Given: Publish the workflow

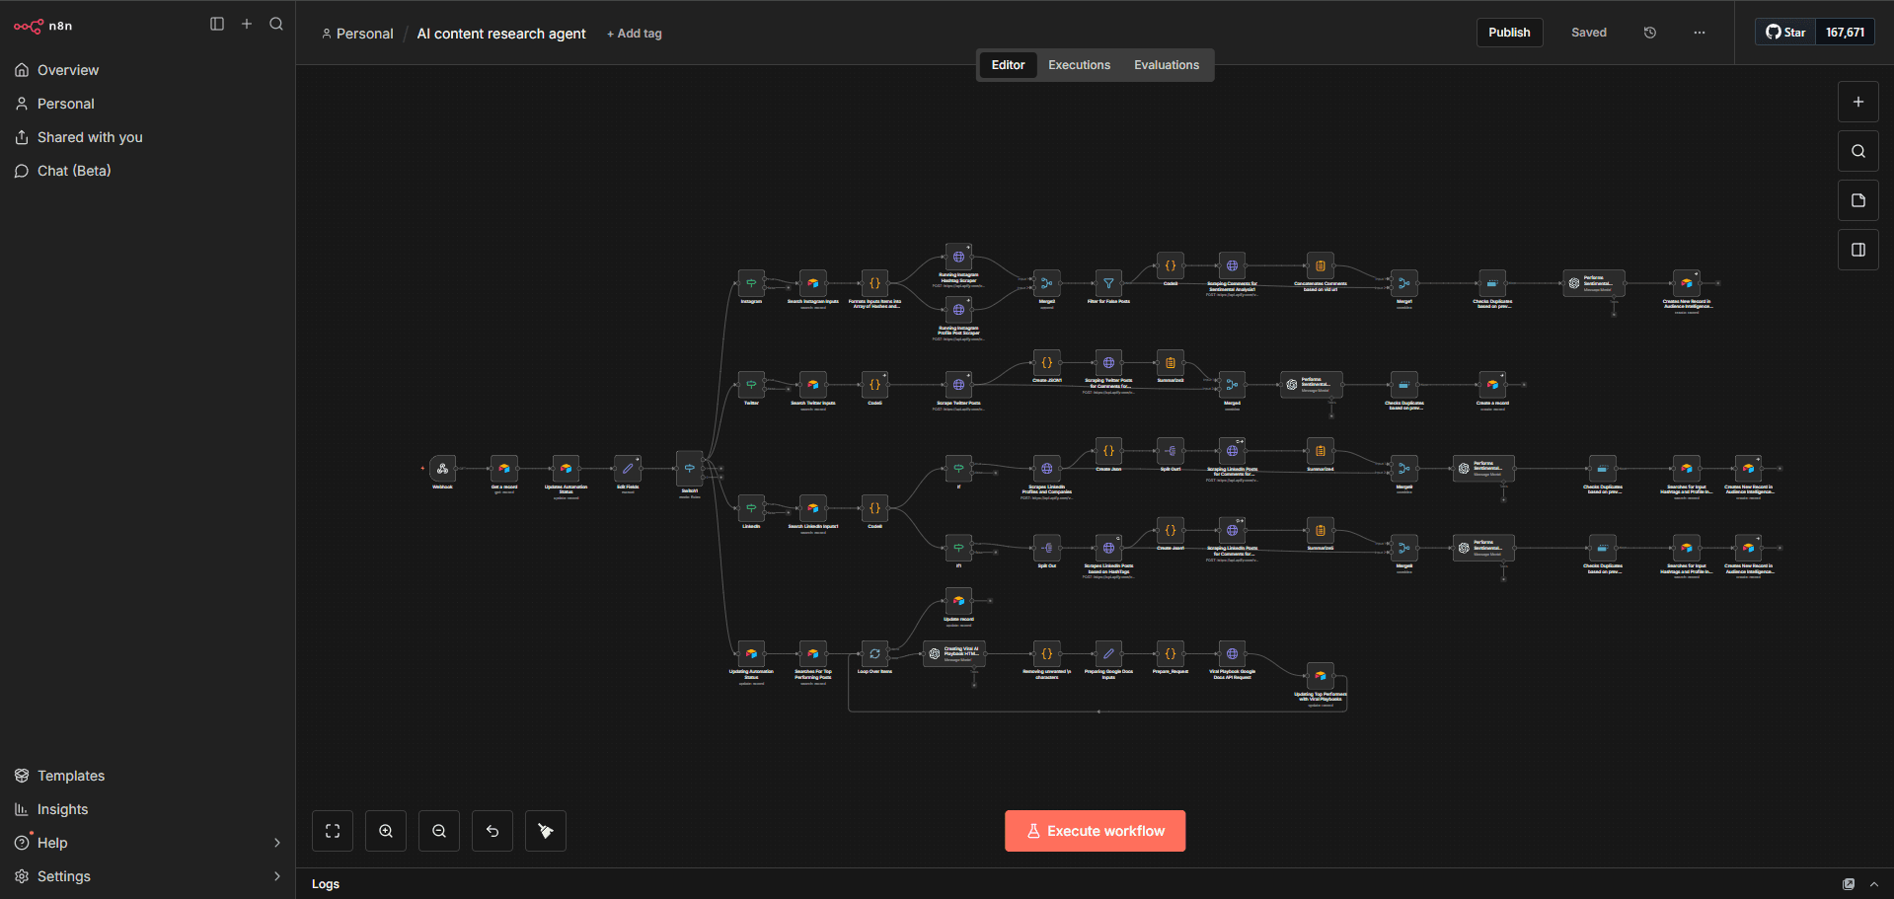Looking at the screenshot, I should click(x=1509, y=32).
